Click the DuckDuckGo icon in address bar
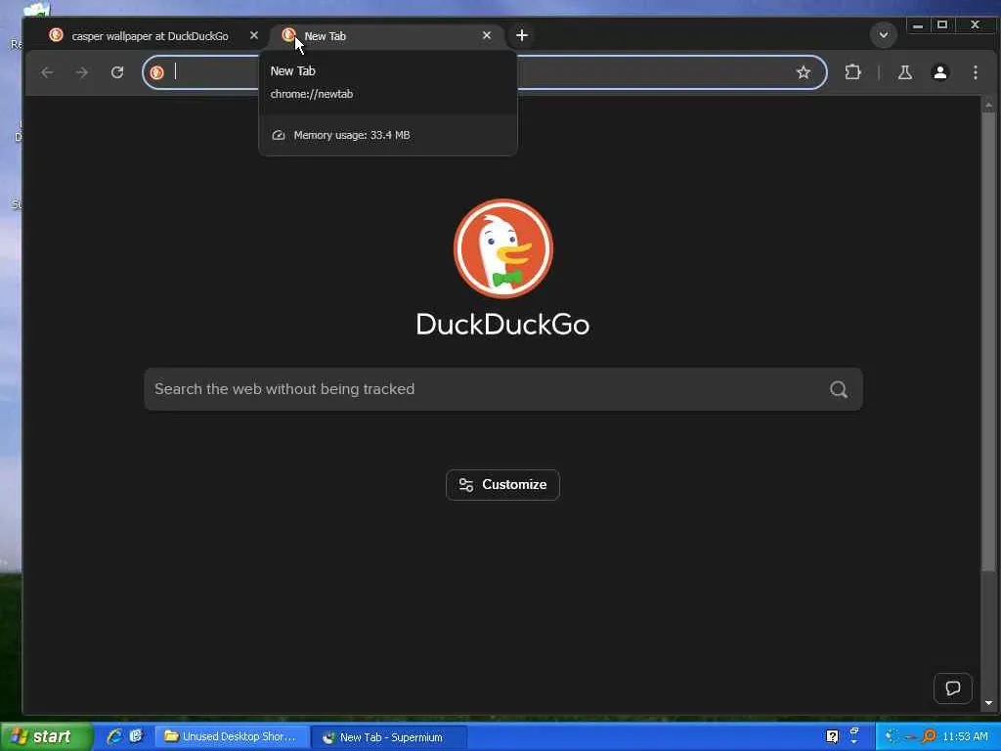Image resolution: width=1001 pixels, height=751 pixels. [157, 72]
